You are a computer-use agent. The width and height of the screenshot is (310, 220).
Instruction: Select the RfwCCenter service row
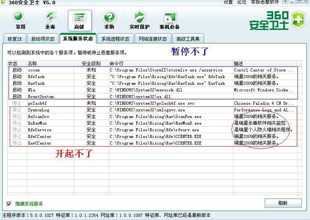point(153,136)
